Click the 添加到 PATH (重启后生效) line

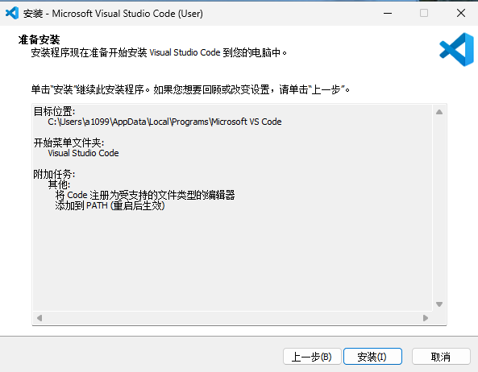click(x=110, y=206)
